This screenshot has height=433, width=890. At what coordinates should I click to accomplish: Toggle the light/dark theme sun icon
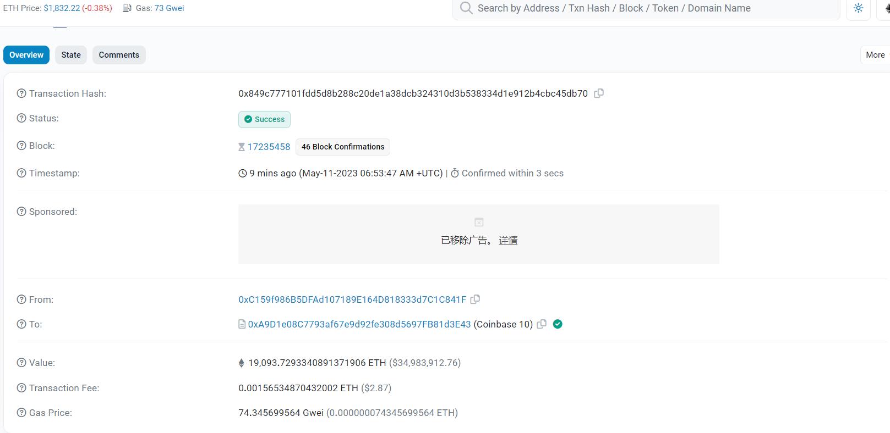858,8
